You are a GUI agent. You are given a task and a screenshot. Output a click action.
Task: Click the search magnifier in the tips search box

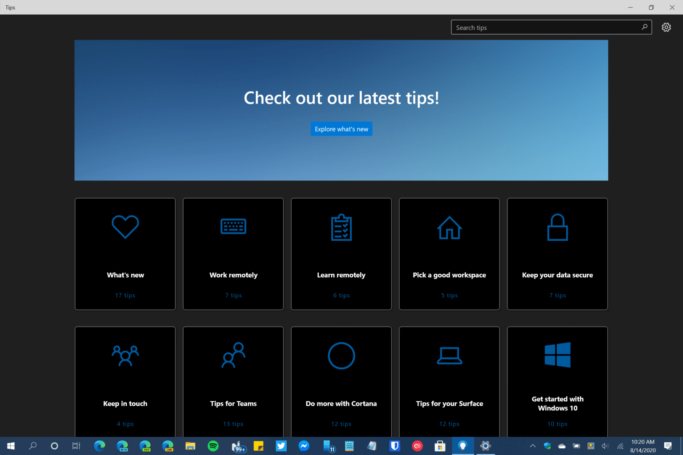645,27
